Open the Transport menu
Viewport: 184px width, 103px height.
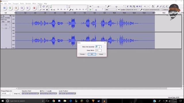pos(16,4)
